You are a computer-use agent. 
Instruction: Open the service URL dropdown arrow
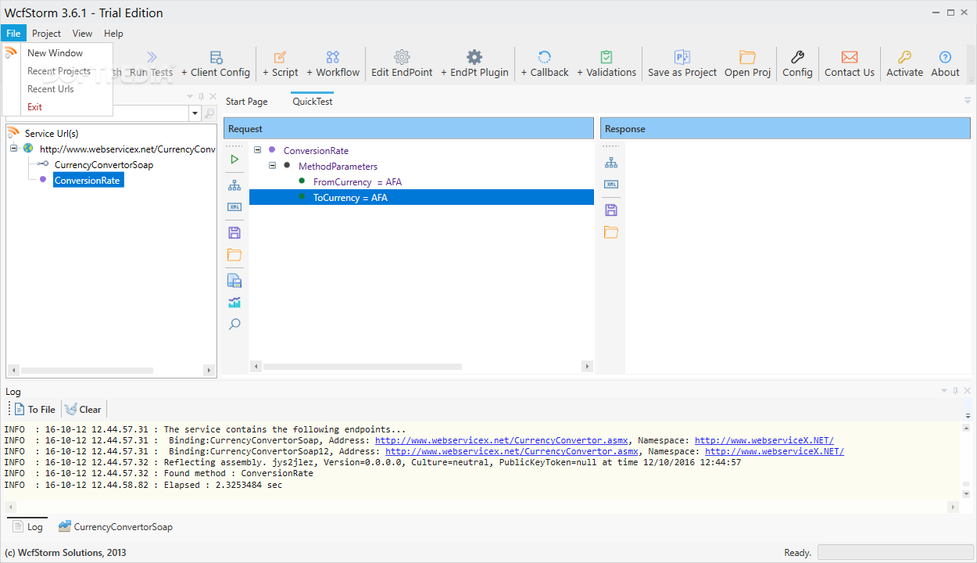(195, 114)
